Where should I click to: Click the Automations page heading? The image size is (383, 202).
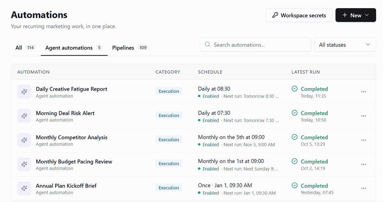coord(39,15)
